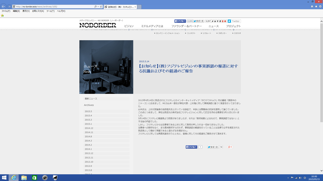Click the browser Forward arrow button
Viewport: 323px width, 181px height.
click(9, 6)
